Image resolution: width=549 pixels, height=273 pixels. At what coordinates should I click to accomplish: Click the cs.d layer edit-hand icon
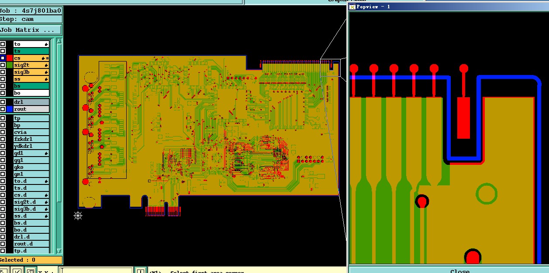[x=45, y=195]
